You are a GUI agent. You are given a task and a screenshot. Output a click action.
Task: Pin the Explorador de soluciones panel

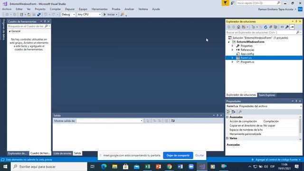pyautogui.click(x=296, y=21)
